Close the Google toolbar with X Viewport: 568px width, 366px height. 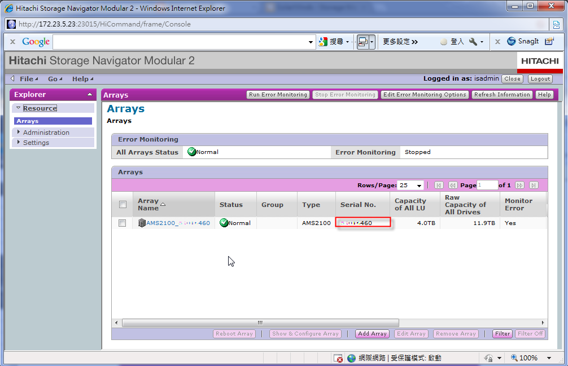pos(12,42)
